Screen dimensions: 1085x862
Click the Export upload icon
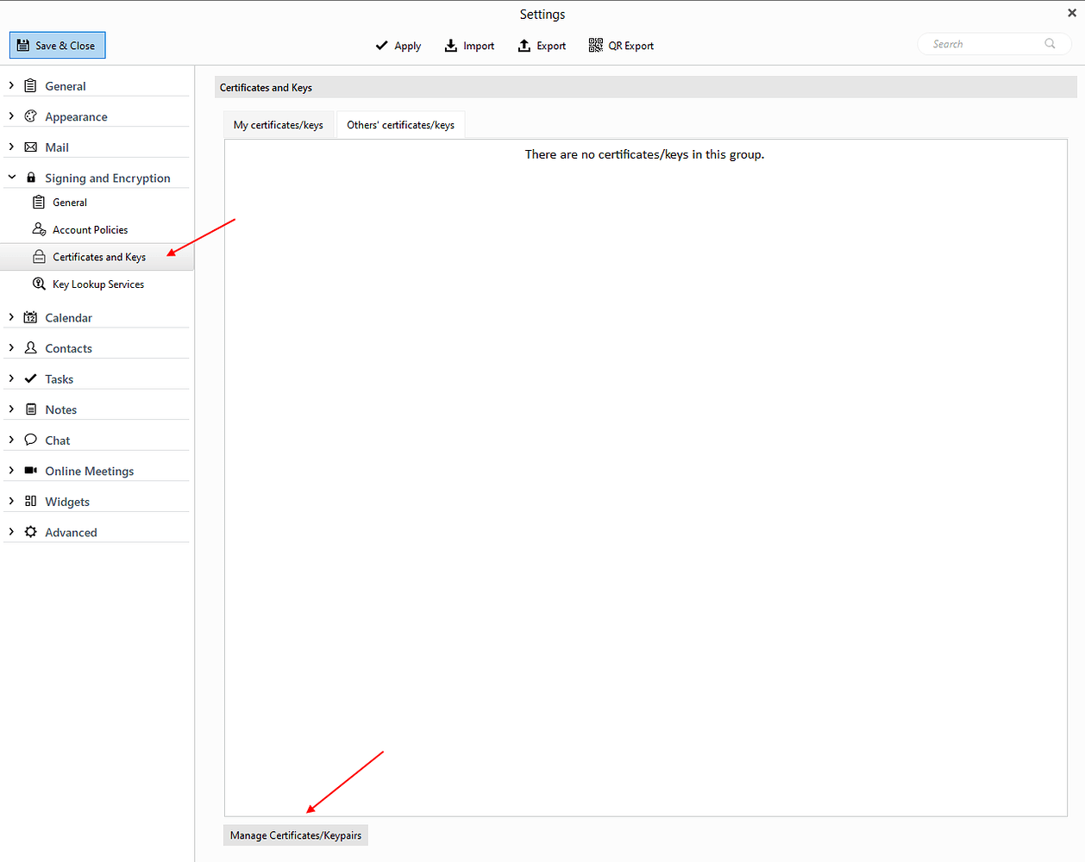click(x=524, y=46)
